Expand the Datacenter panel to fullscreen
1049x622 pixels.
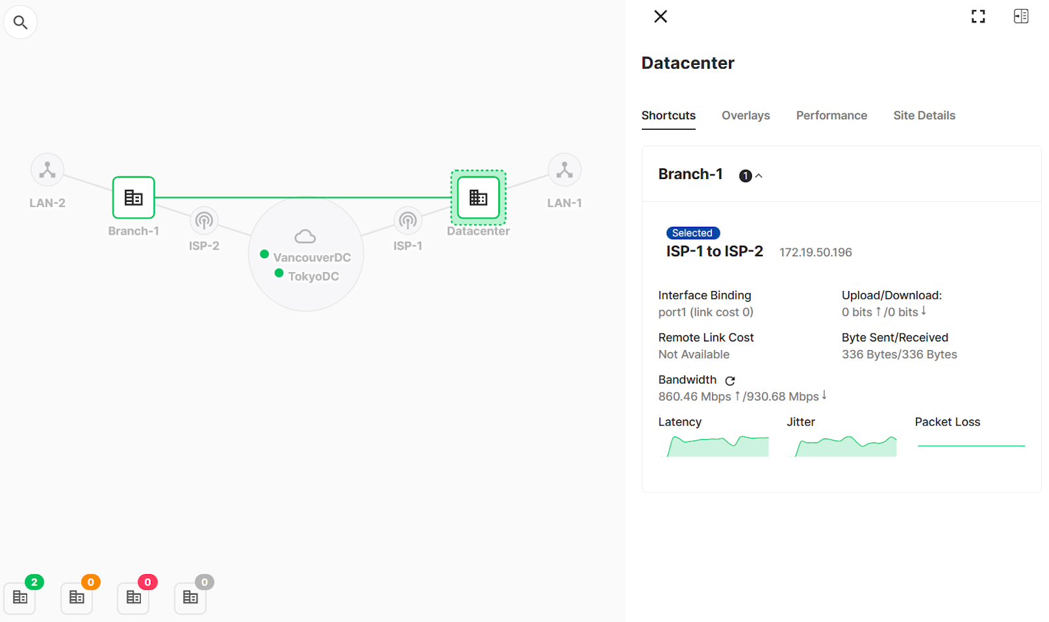tap(978, 16)
